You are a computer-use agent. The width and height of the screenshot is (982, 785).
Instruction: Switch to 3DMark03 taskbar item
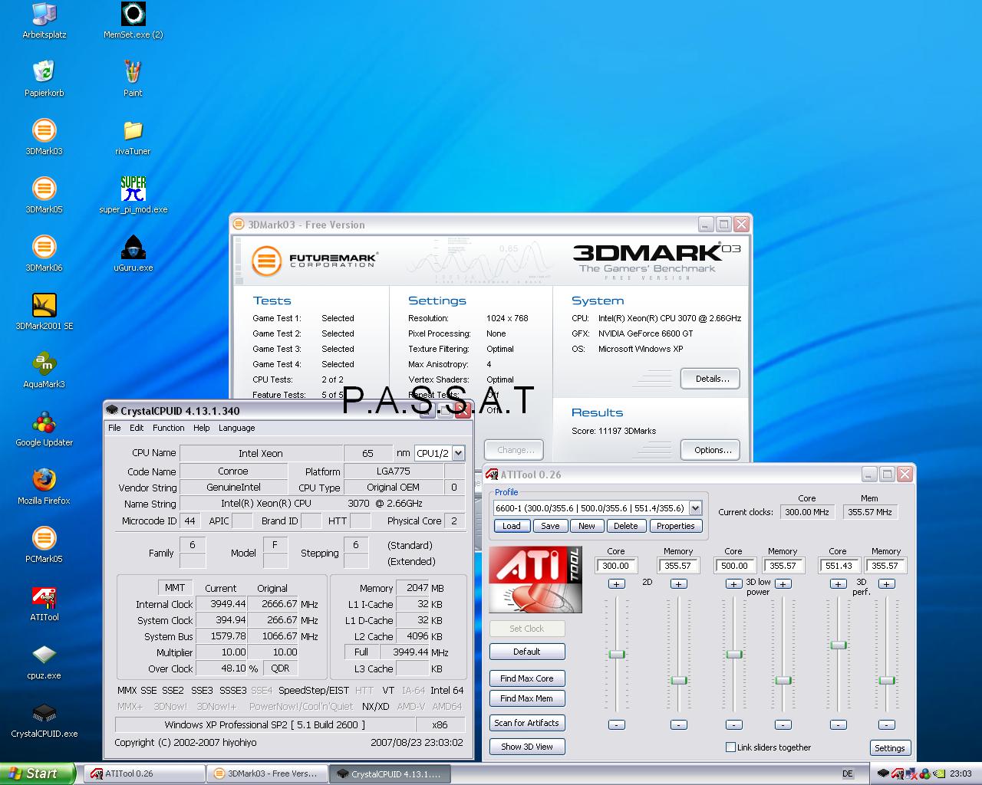click(266, 774)
